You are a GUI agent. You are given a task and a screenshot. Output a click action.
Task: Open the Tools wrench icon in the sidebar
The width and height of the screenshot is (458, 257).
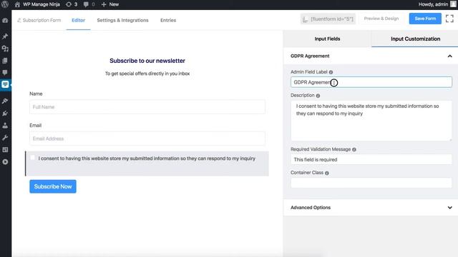tap(5, 138)
